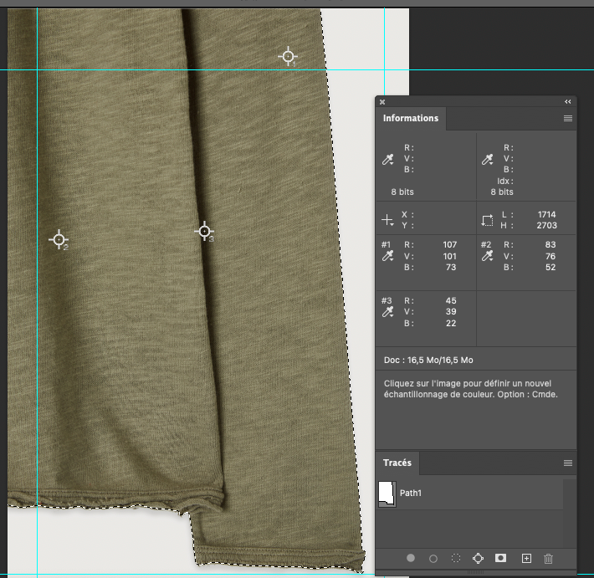Close the Informations panel group

(382, 102)
